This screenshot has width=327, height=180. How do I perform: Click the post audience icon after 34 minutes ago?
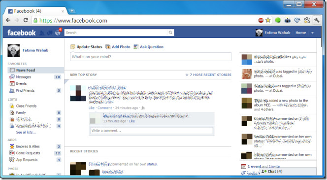click(x=143, y=108)
